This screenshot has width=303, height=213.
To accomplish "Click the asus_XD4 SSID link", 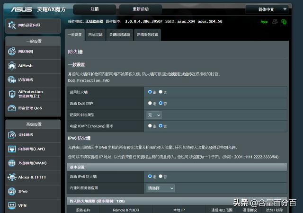I will [186, 21].
